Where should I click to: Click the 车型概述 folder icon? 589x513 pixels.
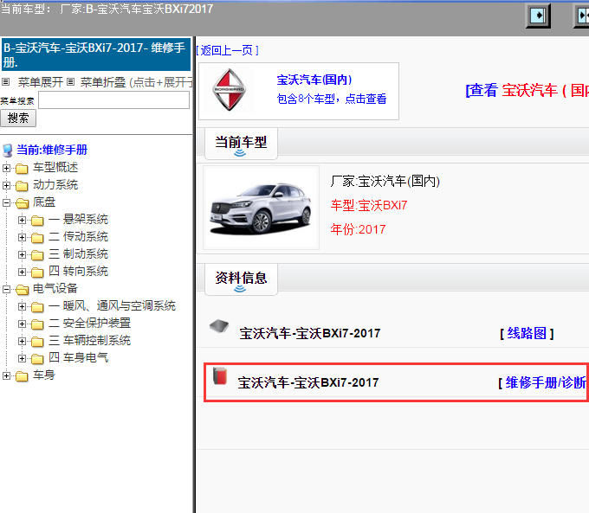click(x=22, y=169)
